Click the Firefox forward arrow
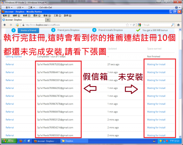Viewport: 183px width, 145px height. 11,25
